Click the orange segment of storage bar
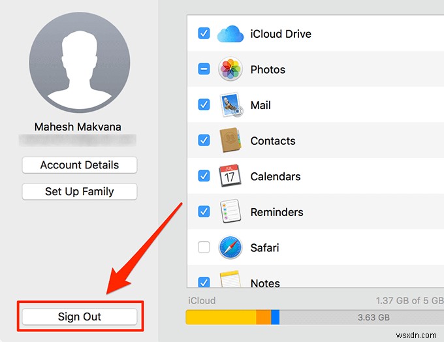444x342 pixels. [264, 317]
